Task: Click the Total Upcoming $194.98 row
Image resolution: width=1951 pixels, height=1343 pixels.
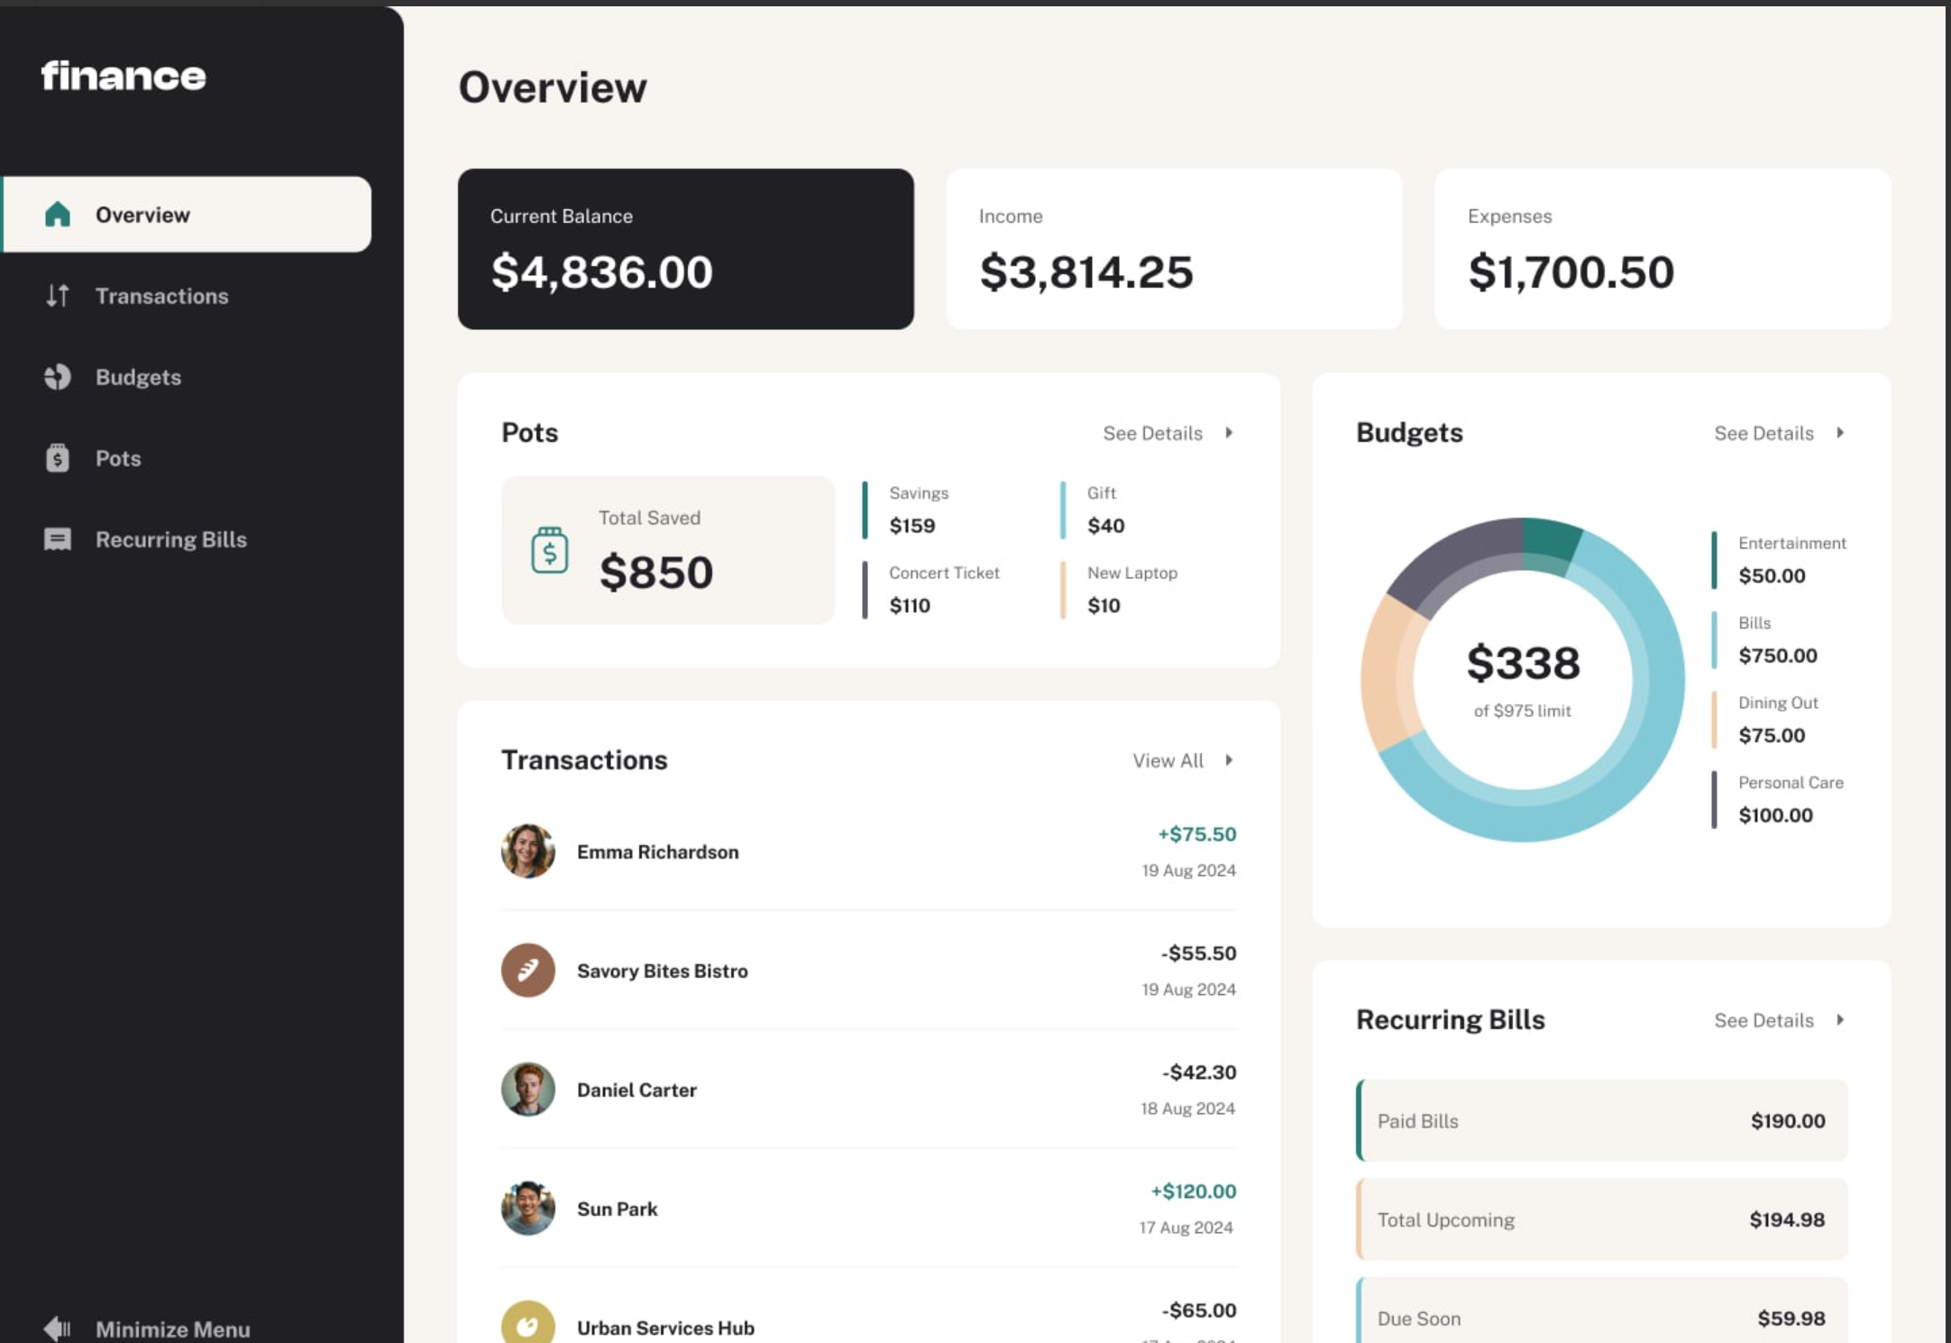Action: pos(1602,1219)
